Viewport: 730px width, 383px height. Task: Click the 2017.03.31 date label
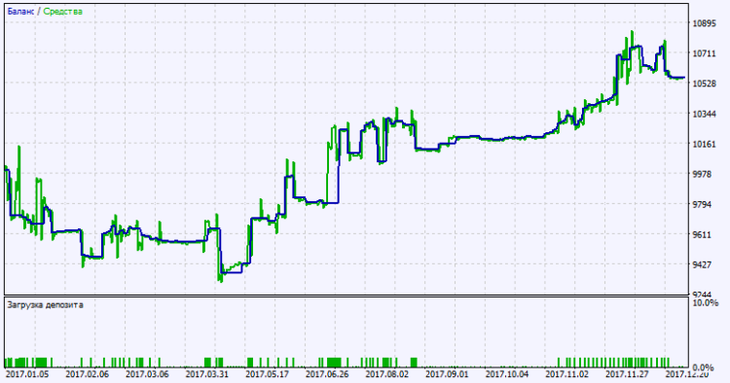[207, 374]
